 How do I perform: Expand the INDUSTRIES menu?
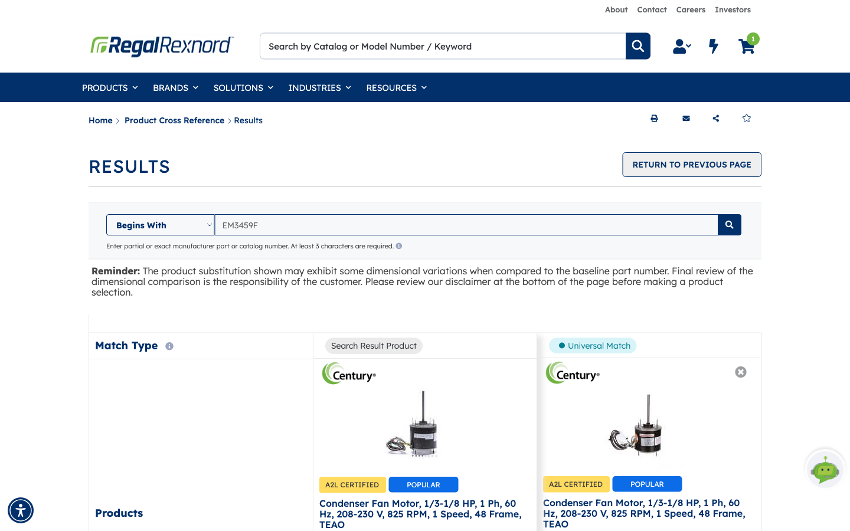pos(319,87)
